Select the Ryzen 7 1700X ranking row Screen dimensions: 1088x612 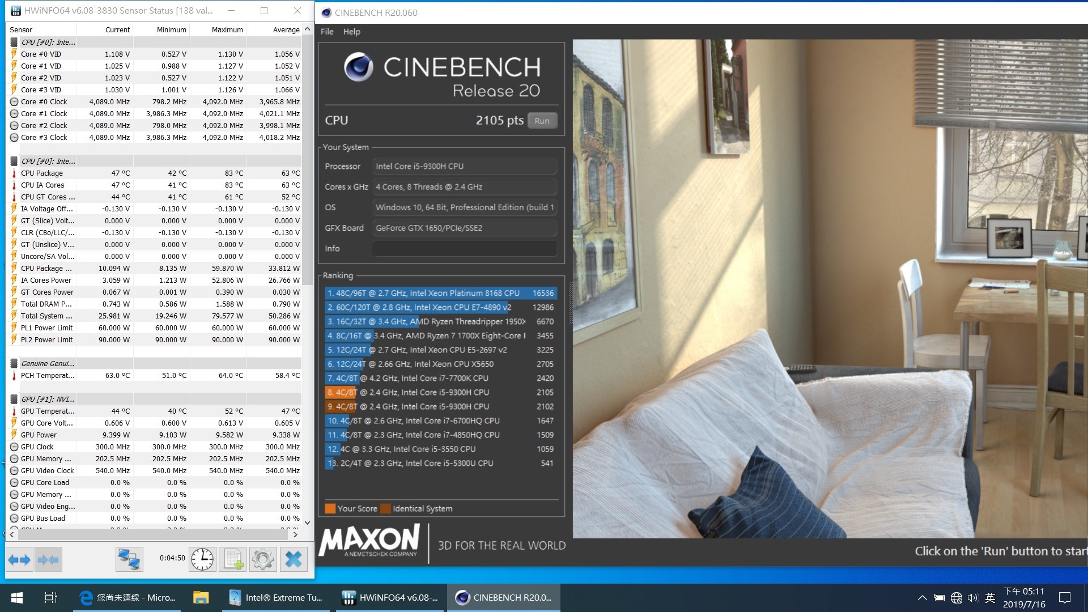441,336
